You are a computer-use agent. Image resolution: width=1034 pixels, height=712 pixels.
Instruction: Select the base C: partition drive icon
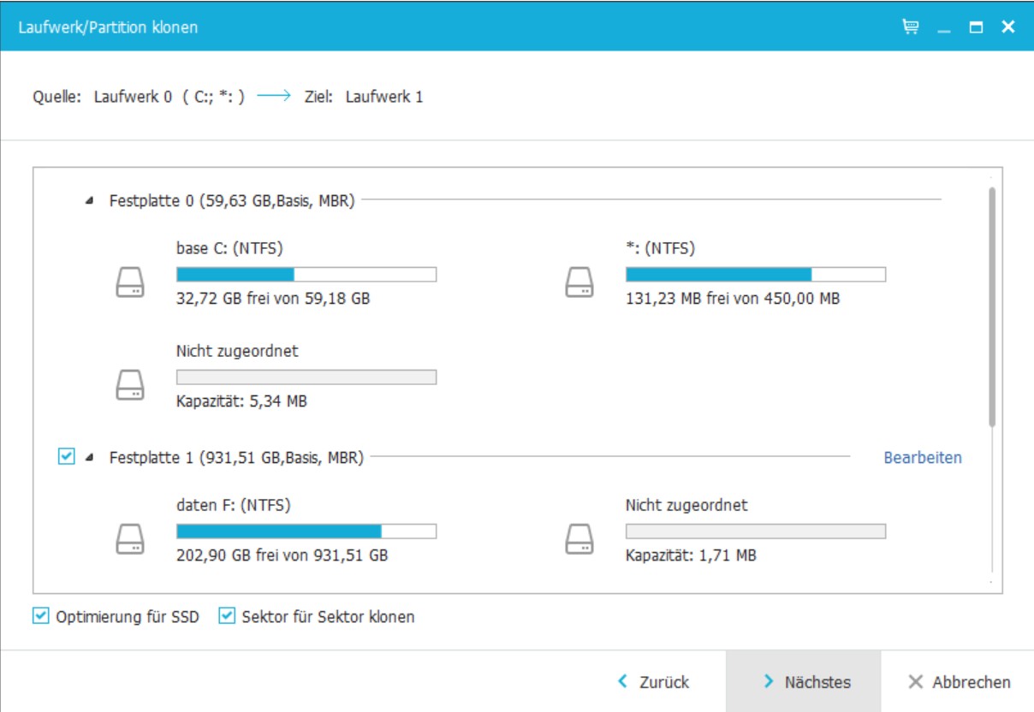[x=130, y=282]
